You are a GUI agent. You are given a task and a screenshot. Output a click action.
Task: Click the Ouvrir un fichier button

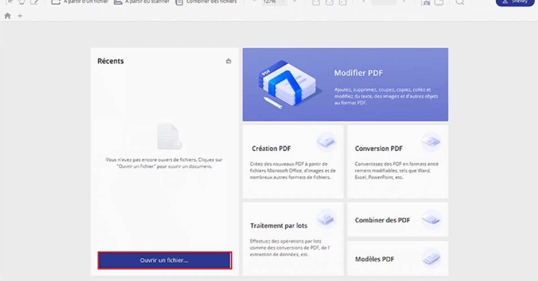click(165, 260)
